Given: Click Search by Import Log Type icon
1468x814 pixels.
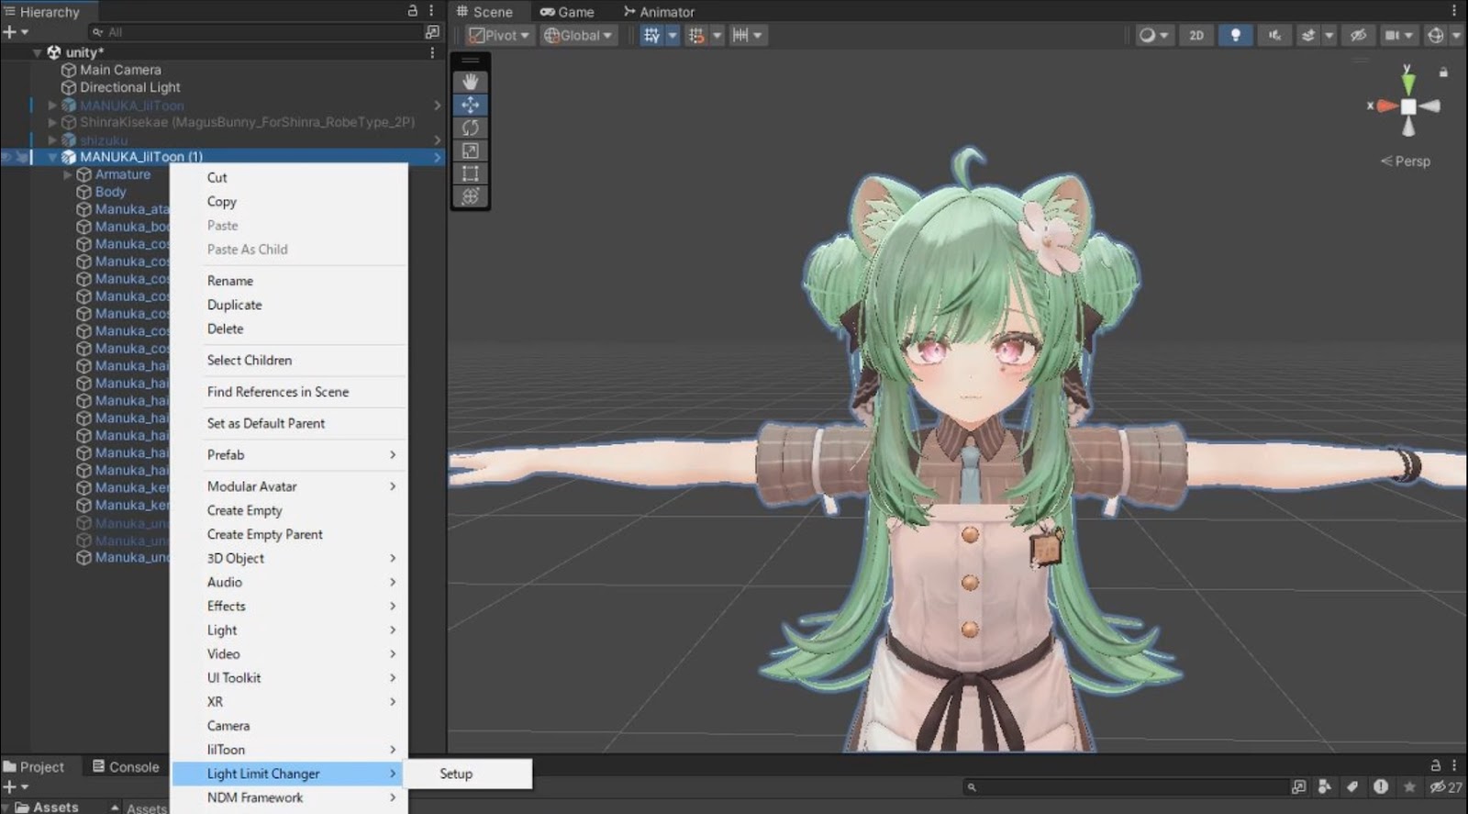Looking at the screenshot, I should 1381,786.
